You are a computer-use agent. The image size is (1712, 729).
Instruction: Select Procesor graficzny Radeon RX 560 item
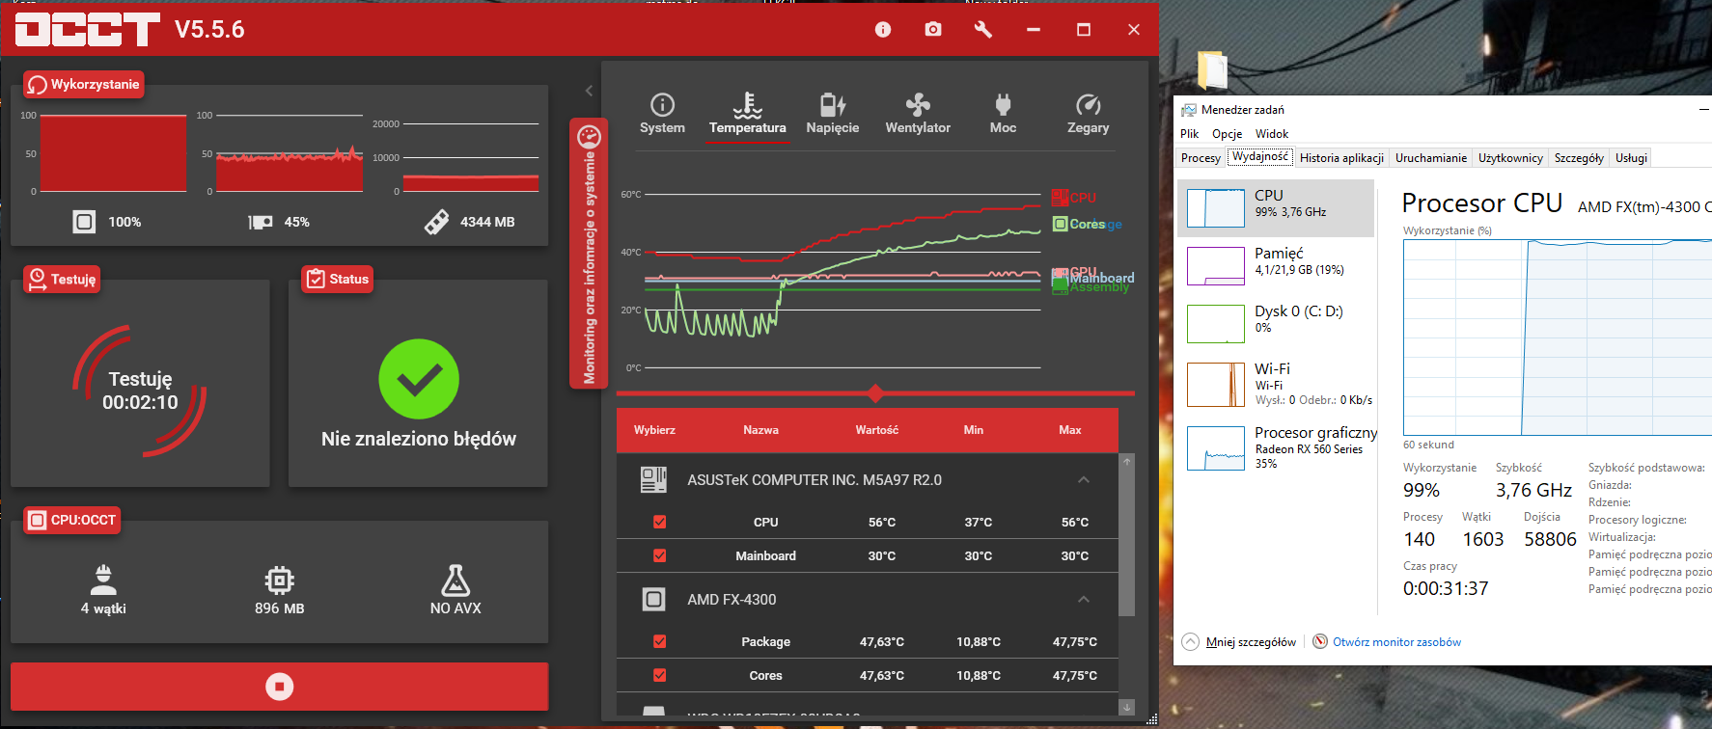[1276, 448]
